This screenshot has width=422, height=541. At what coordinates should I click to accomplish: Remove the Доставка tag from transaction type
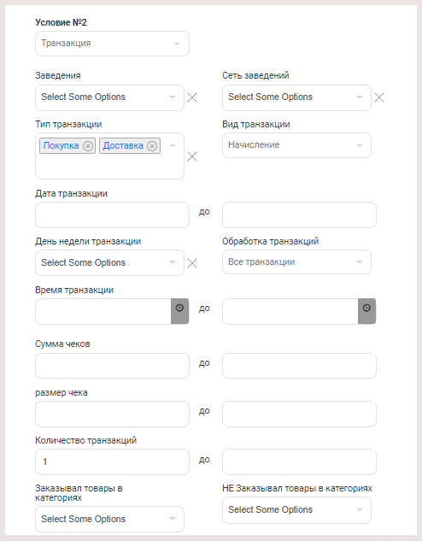pyautogui.click(x=152, y=146)
